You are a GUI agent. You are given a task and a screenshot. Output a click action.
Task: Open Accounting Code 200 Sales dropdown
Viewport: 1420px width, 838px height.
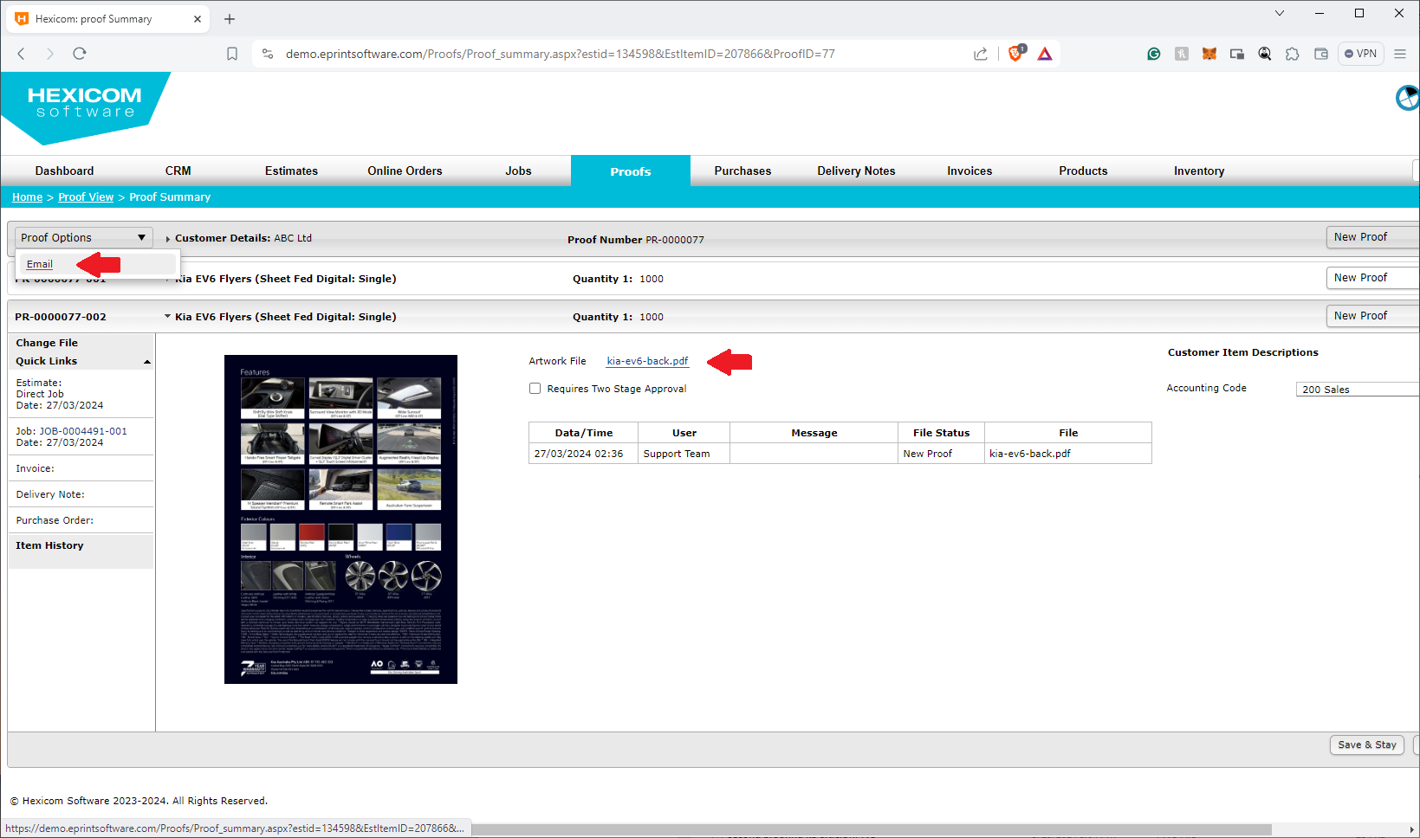(1358, 390)
